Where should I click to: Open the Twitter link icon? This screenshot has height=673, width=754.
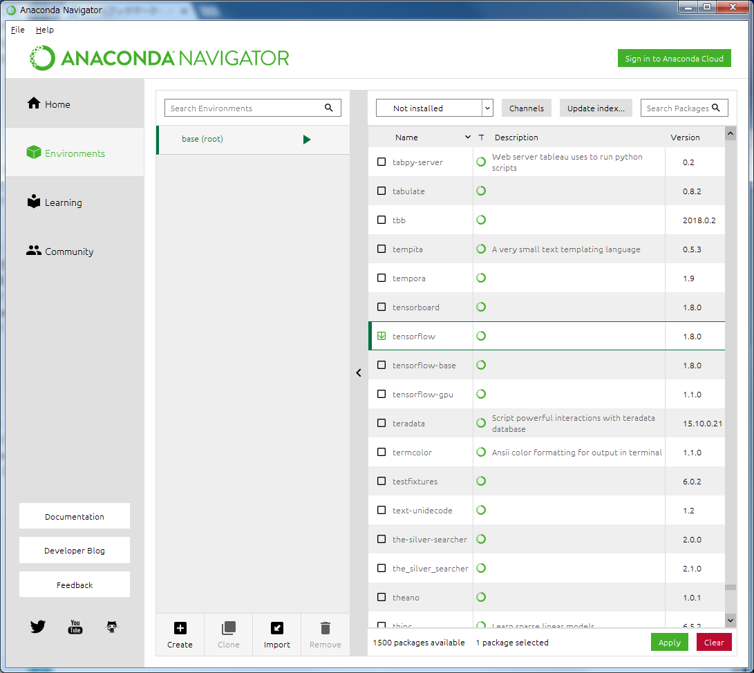pyautogui.click(x=37, y=627)
